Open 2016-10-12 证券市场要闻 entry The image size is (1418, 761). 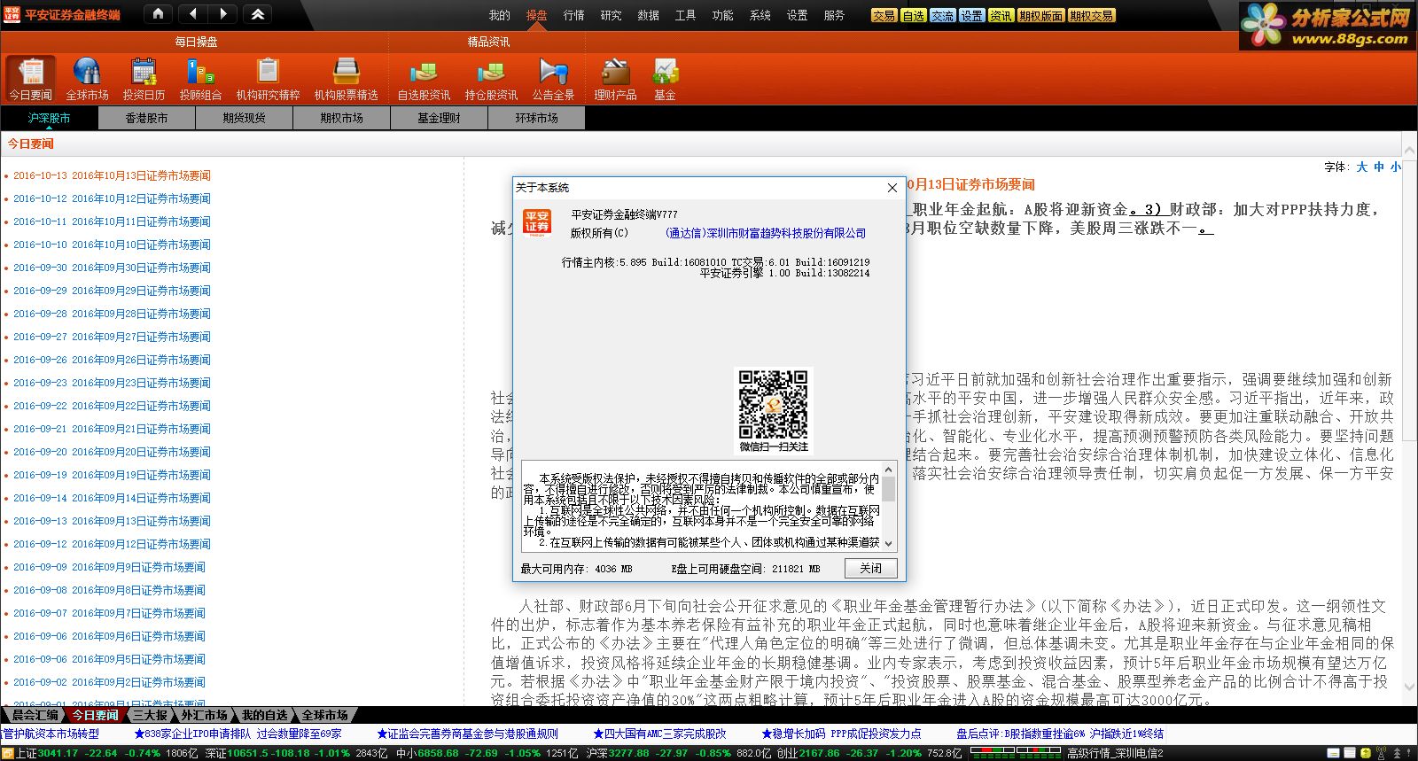click(x=112, y=198)
